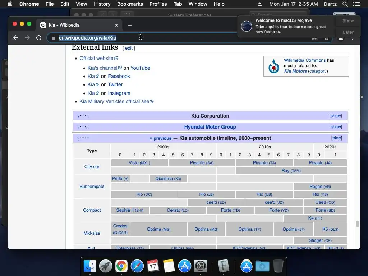Viewport: 368px width, 276px height.
Task: Go back using the browser back arrow
Action: tap(16, 38)
